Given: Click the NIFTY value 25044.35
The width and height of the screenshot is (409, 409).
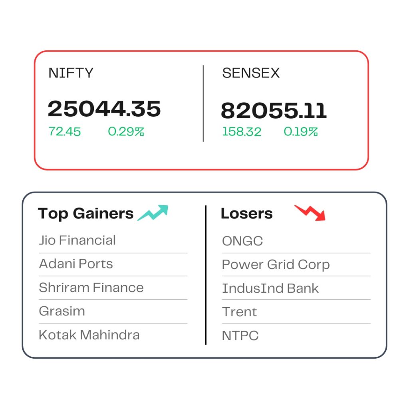Looking at the screenshot, I should [104, 109].
